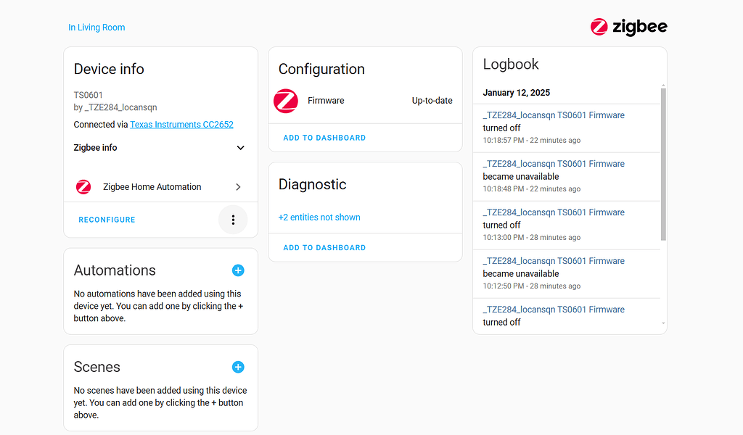This screenshot has height=435, width=743.
Task: Click the January 12, 2025 date header
Action: coord(517,93)
